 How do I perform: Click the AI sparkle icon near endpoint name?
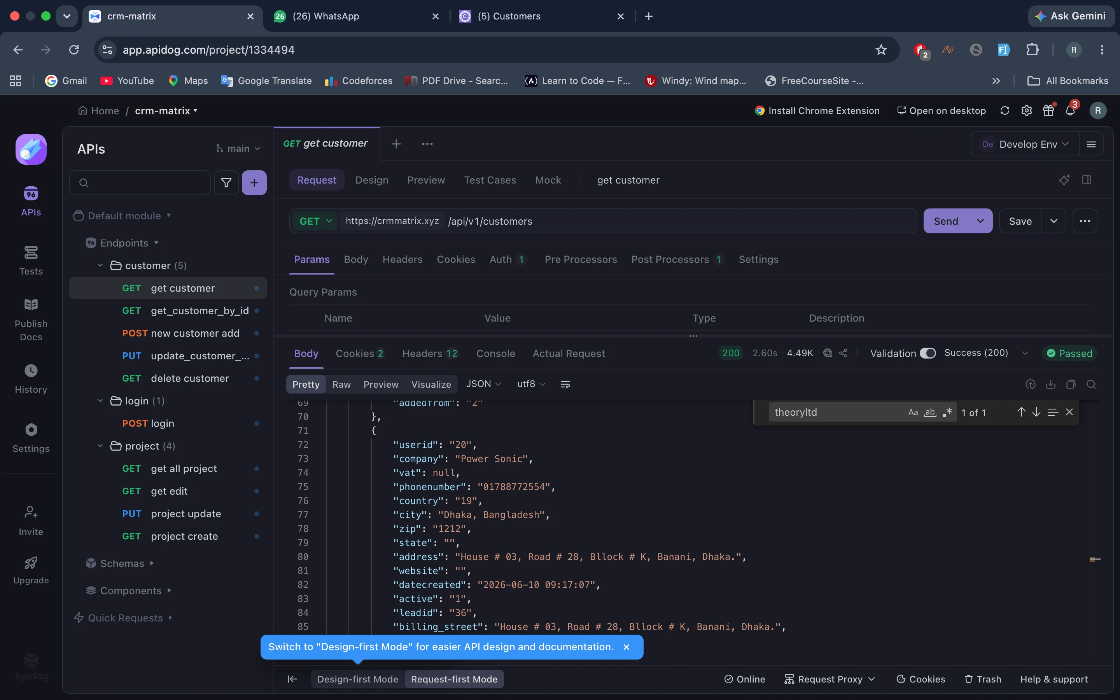[1064, 180]
